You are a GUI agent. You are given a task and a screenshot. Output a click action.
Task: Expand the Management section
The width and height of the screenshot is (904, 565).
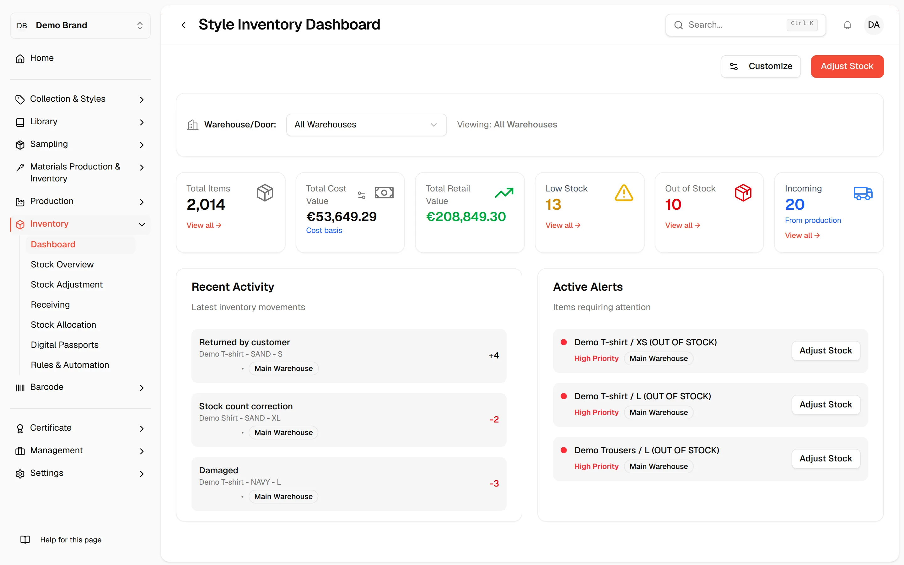click(x=80, y=451)
